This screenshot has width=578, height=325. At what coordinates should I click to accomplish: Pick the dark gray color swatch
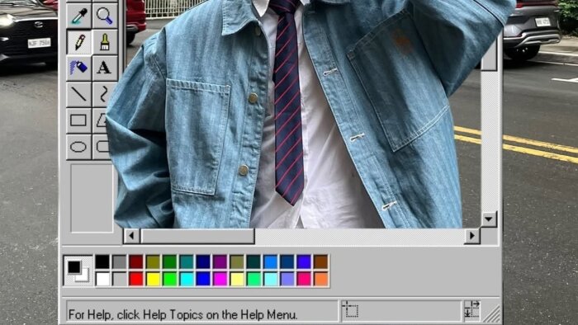[120, 261]
